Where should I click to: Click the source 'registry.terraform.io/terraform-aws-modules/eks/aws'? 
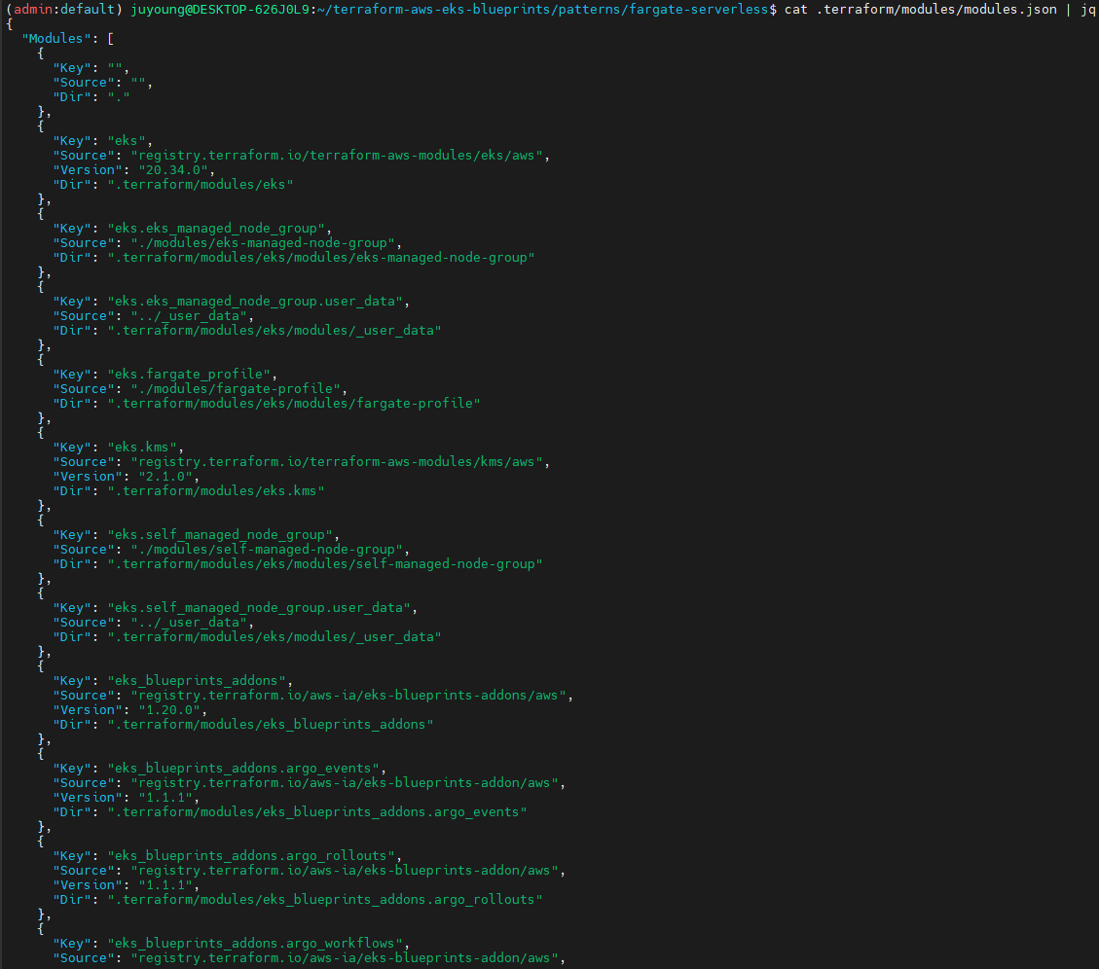[x=337, y=156]
